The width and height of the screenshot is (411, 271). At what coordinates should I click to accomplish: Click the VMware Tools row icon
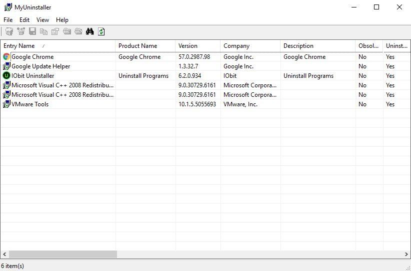click(6, 104)
